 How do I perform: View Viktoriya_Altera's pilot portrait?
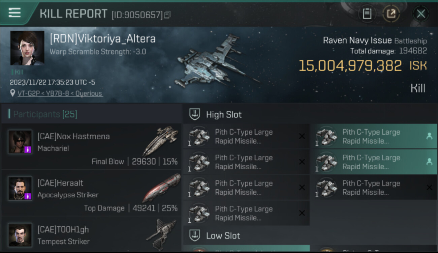27,48
